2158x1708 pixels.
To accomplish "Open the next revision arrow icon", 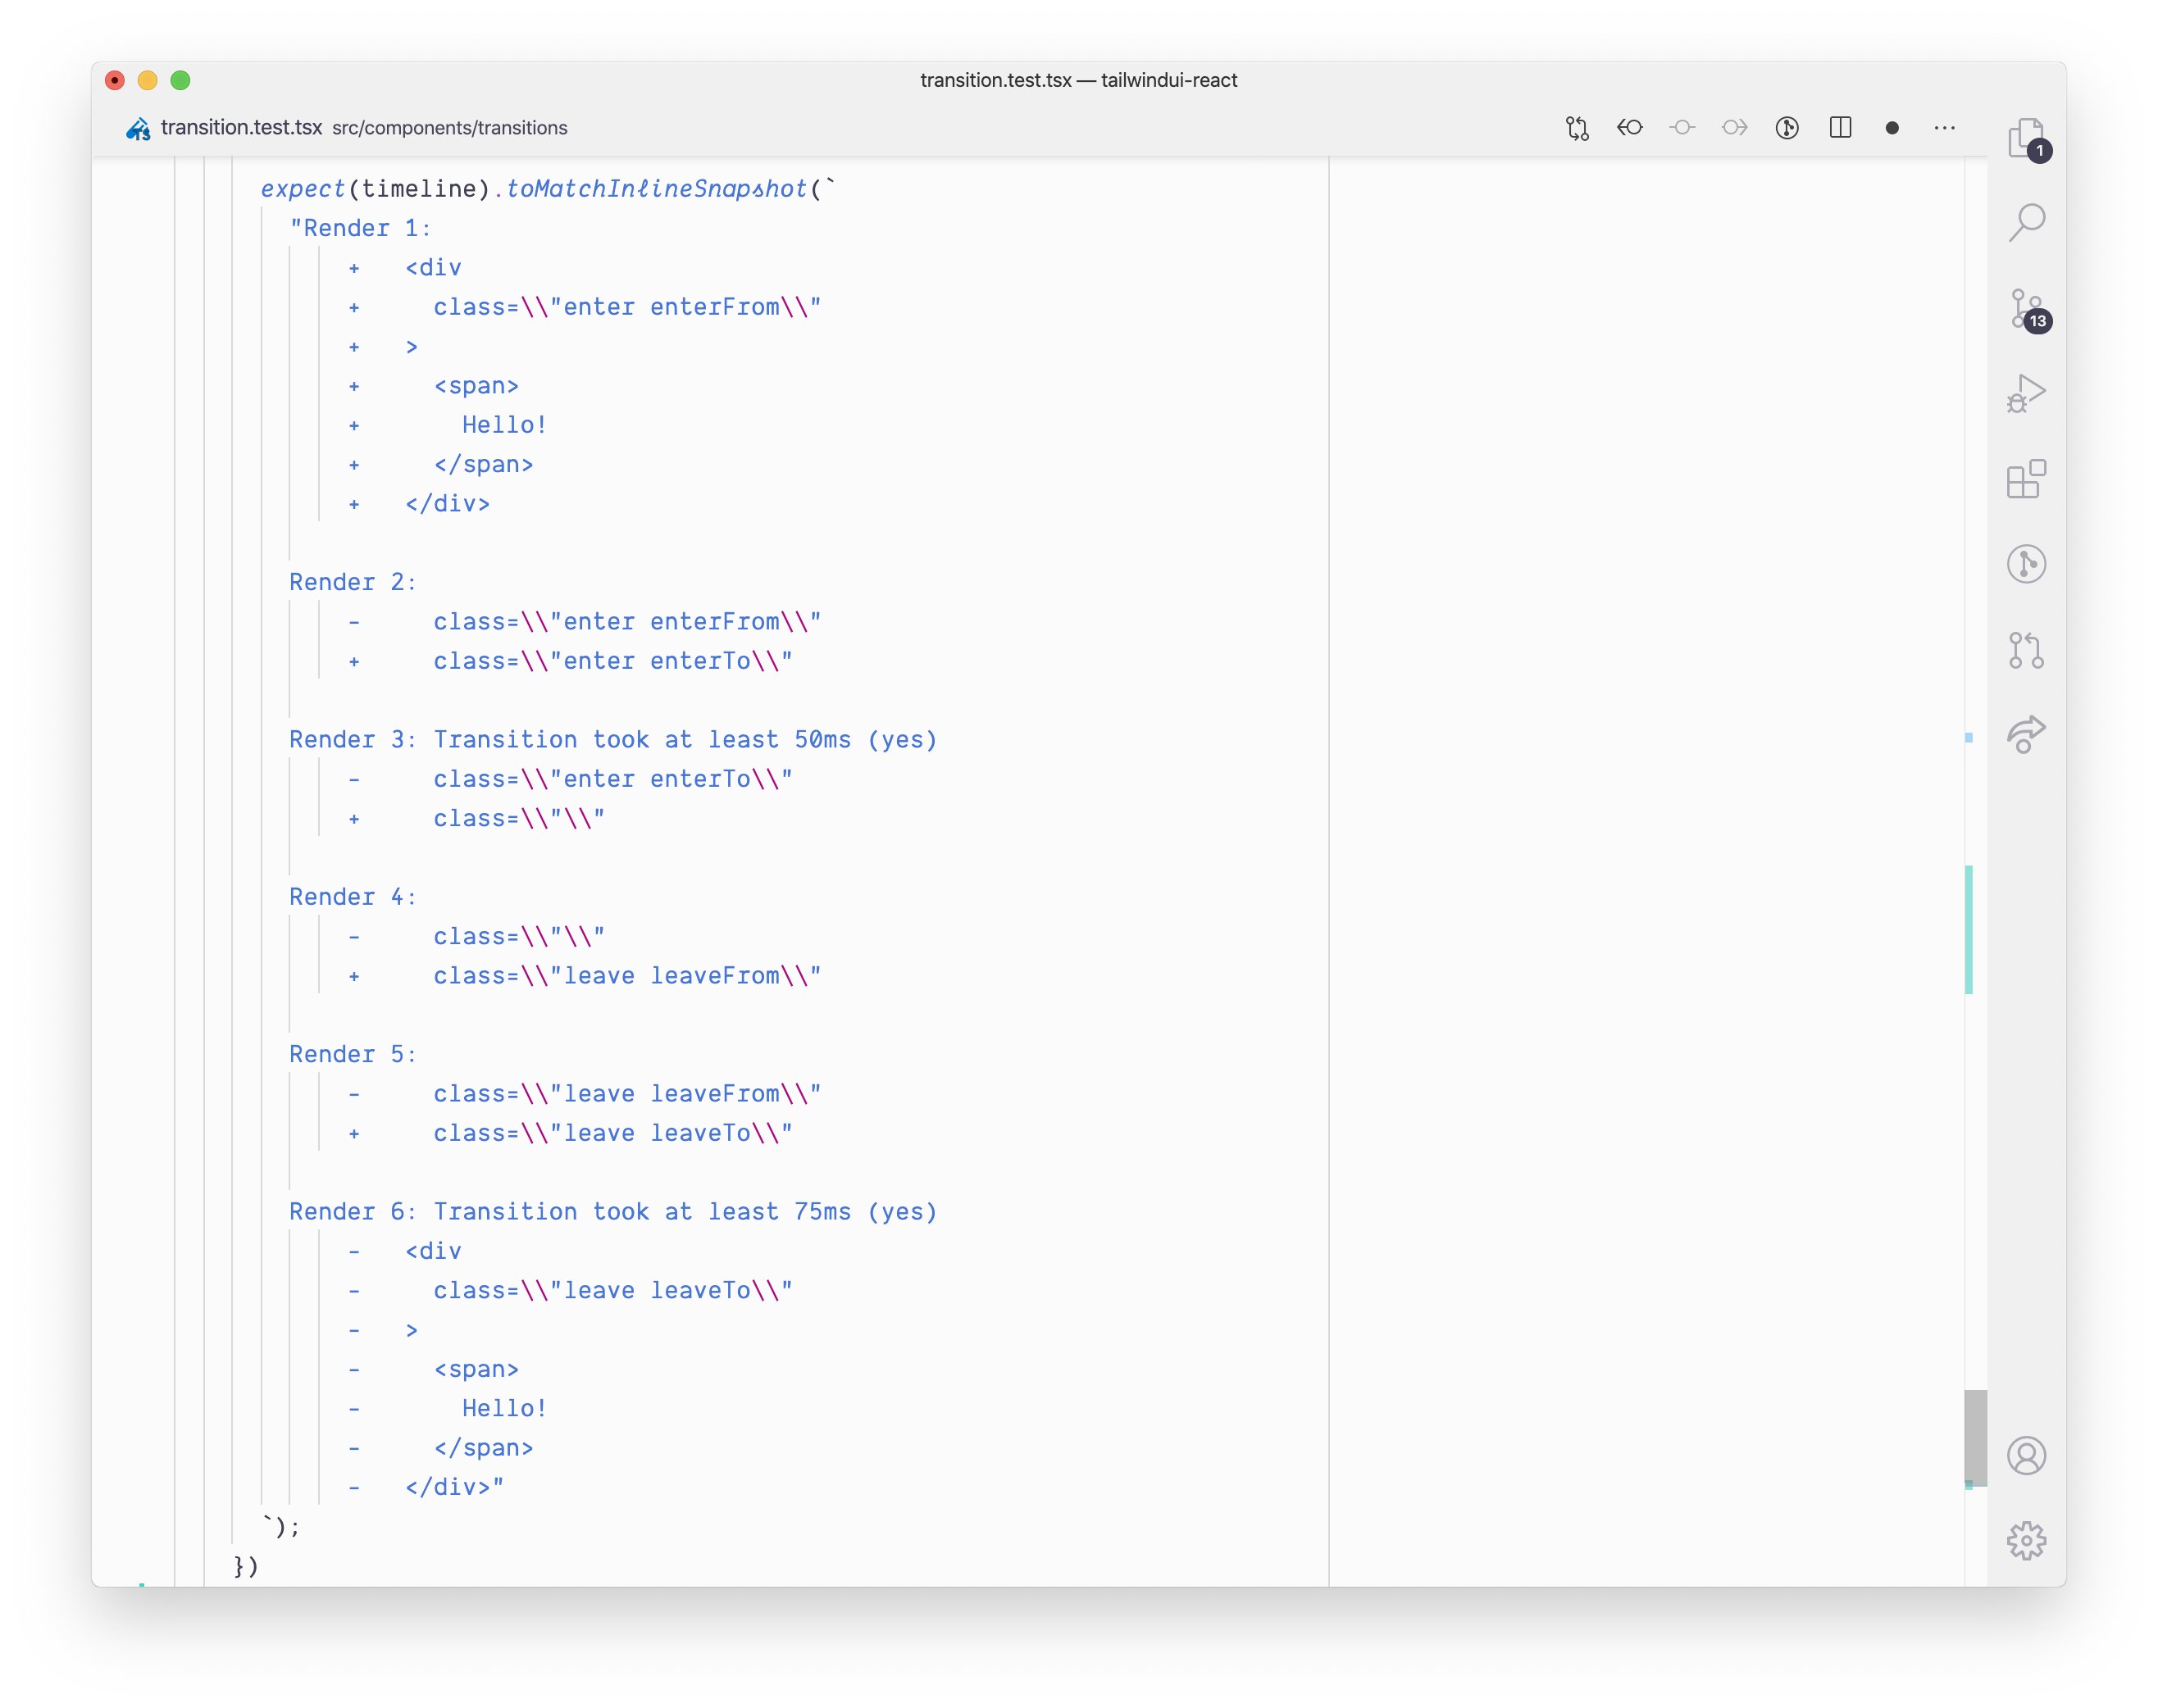I will click(x=1735, y=127).
